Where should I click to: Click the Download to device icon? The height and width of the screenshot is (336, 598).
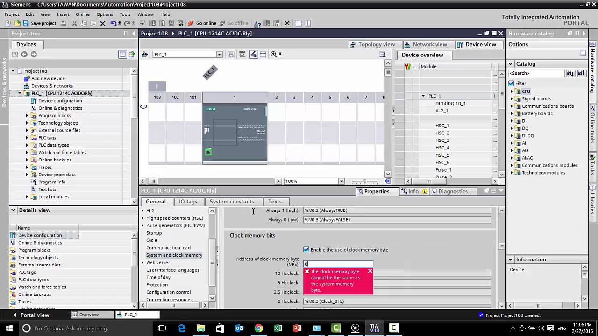[152, 23]
